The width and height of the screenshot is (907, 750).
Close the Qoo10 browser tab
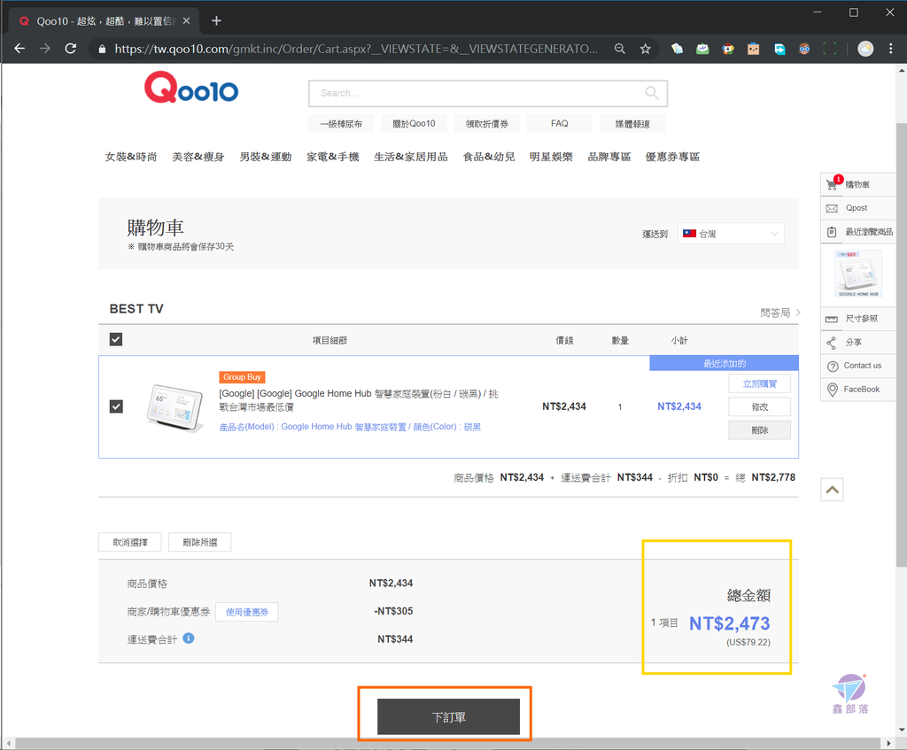click(186, 21)
